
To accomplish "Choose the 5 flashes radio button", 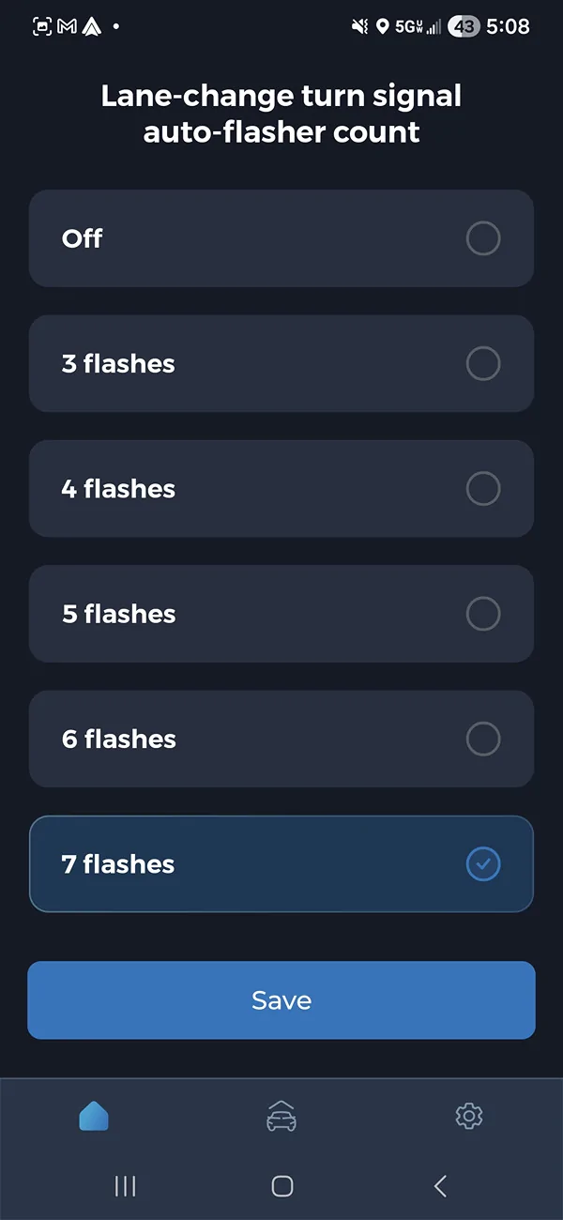I will (x=483, y=614).
